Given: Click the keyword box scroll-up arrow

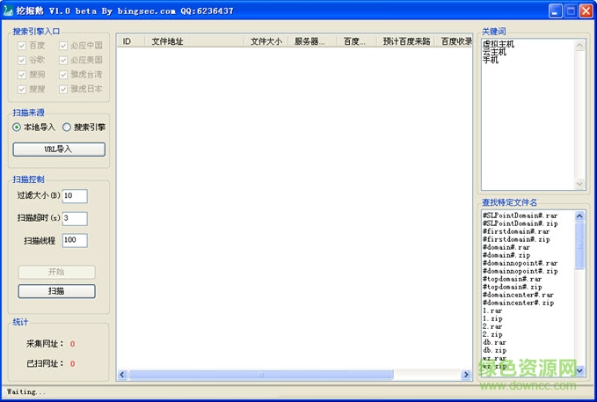Looking at the screenshot, I should click(579, 46).
